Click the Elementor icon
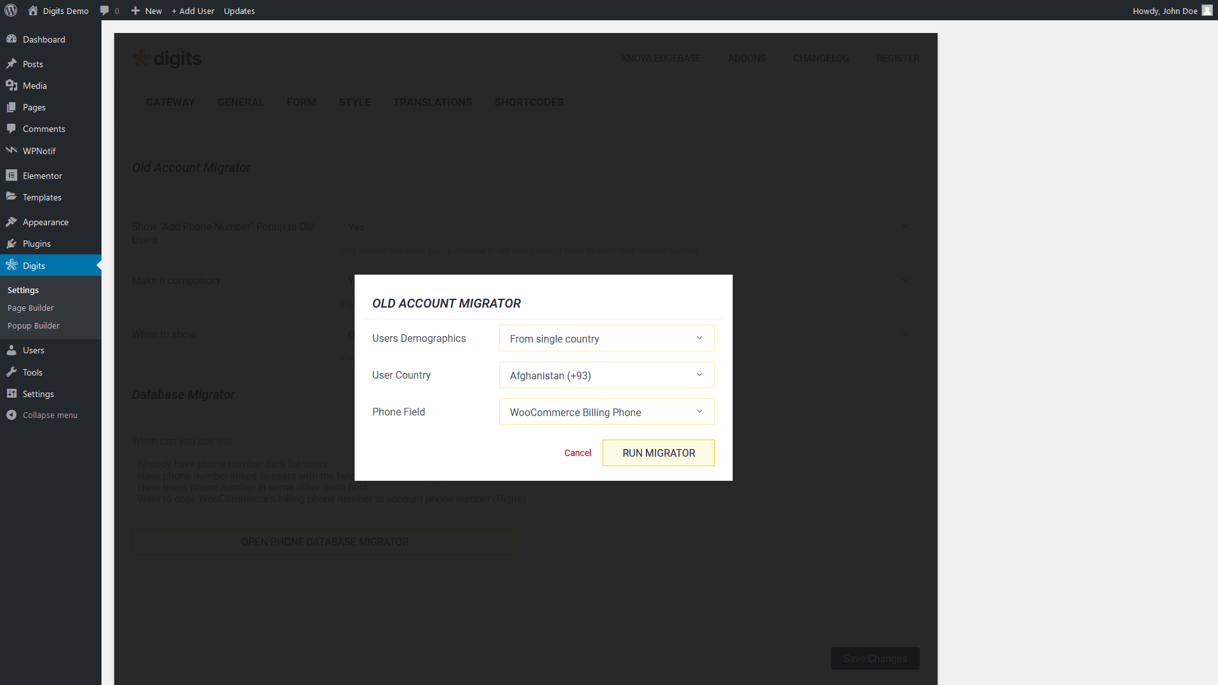Viewport: 1218px width, 685px height. (x=11, y=175)
